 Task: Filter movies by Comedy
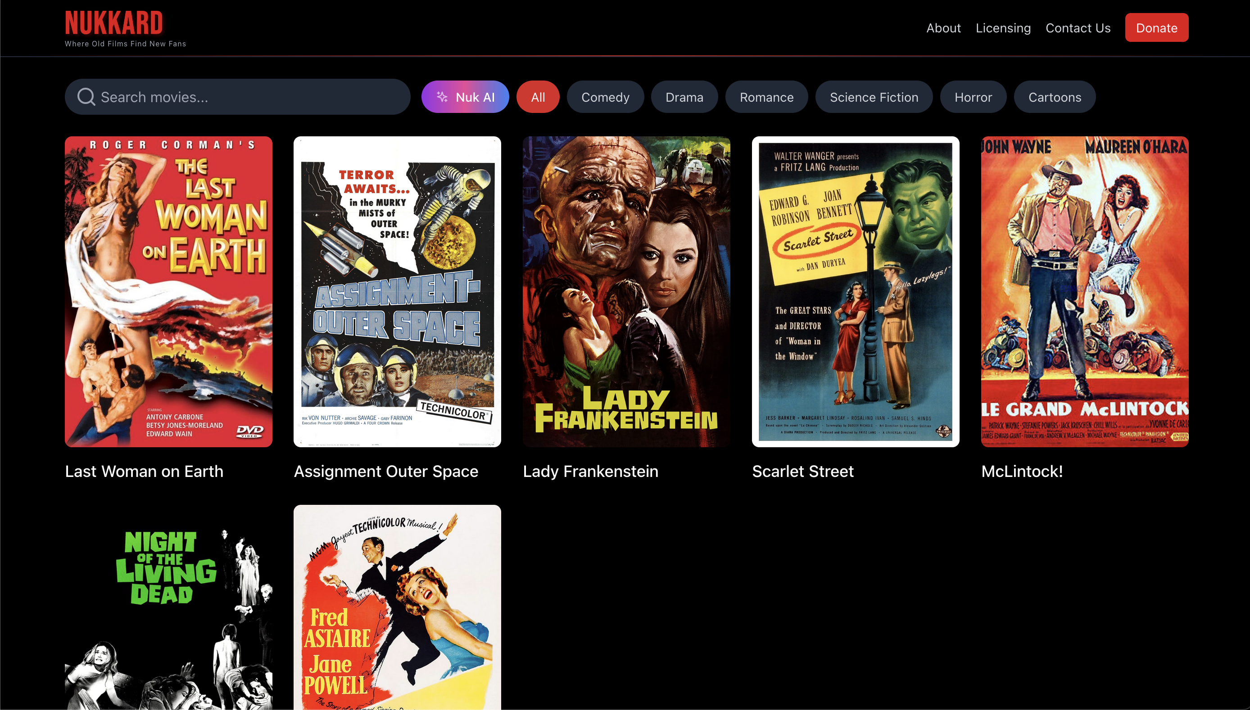tap(605, 97)
